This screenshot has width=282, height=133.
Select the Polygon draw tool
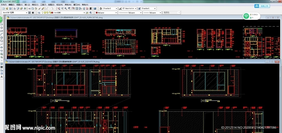pyautogui.click(x=2, y=28)
